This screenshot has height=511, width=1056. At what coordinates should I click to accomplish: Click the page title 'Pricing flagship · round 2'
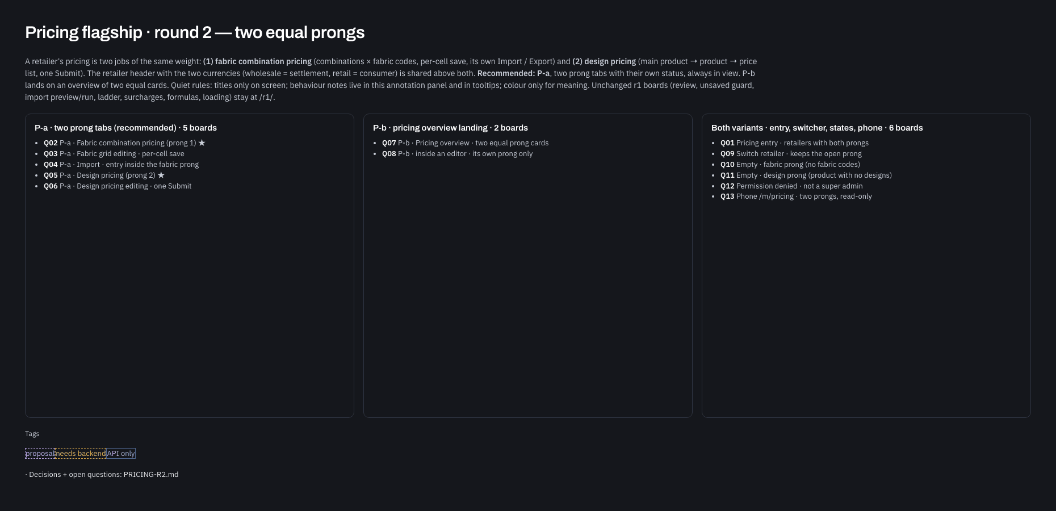(x=195, y=32)
